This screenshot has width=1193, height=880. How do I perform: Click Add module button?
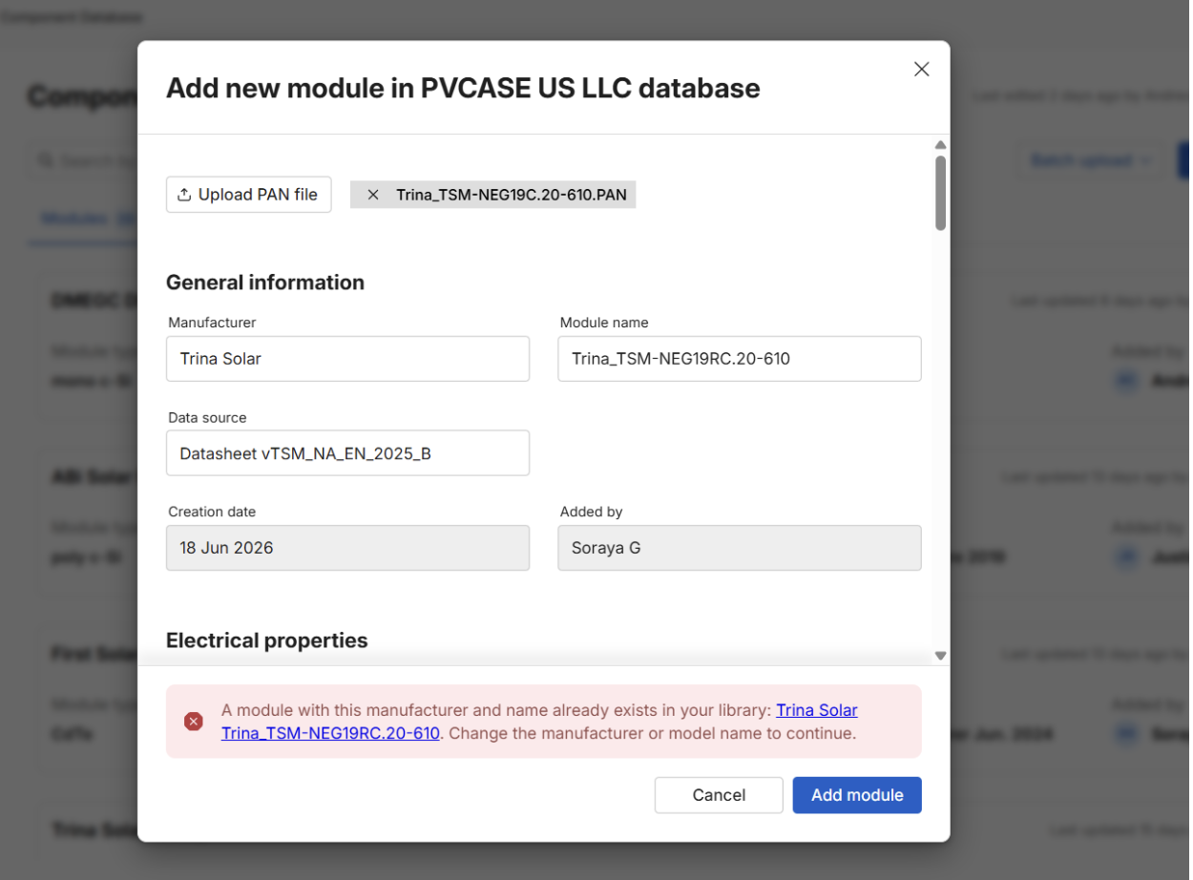pyautogui.click(x=857, y=795)
